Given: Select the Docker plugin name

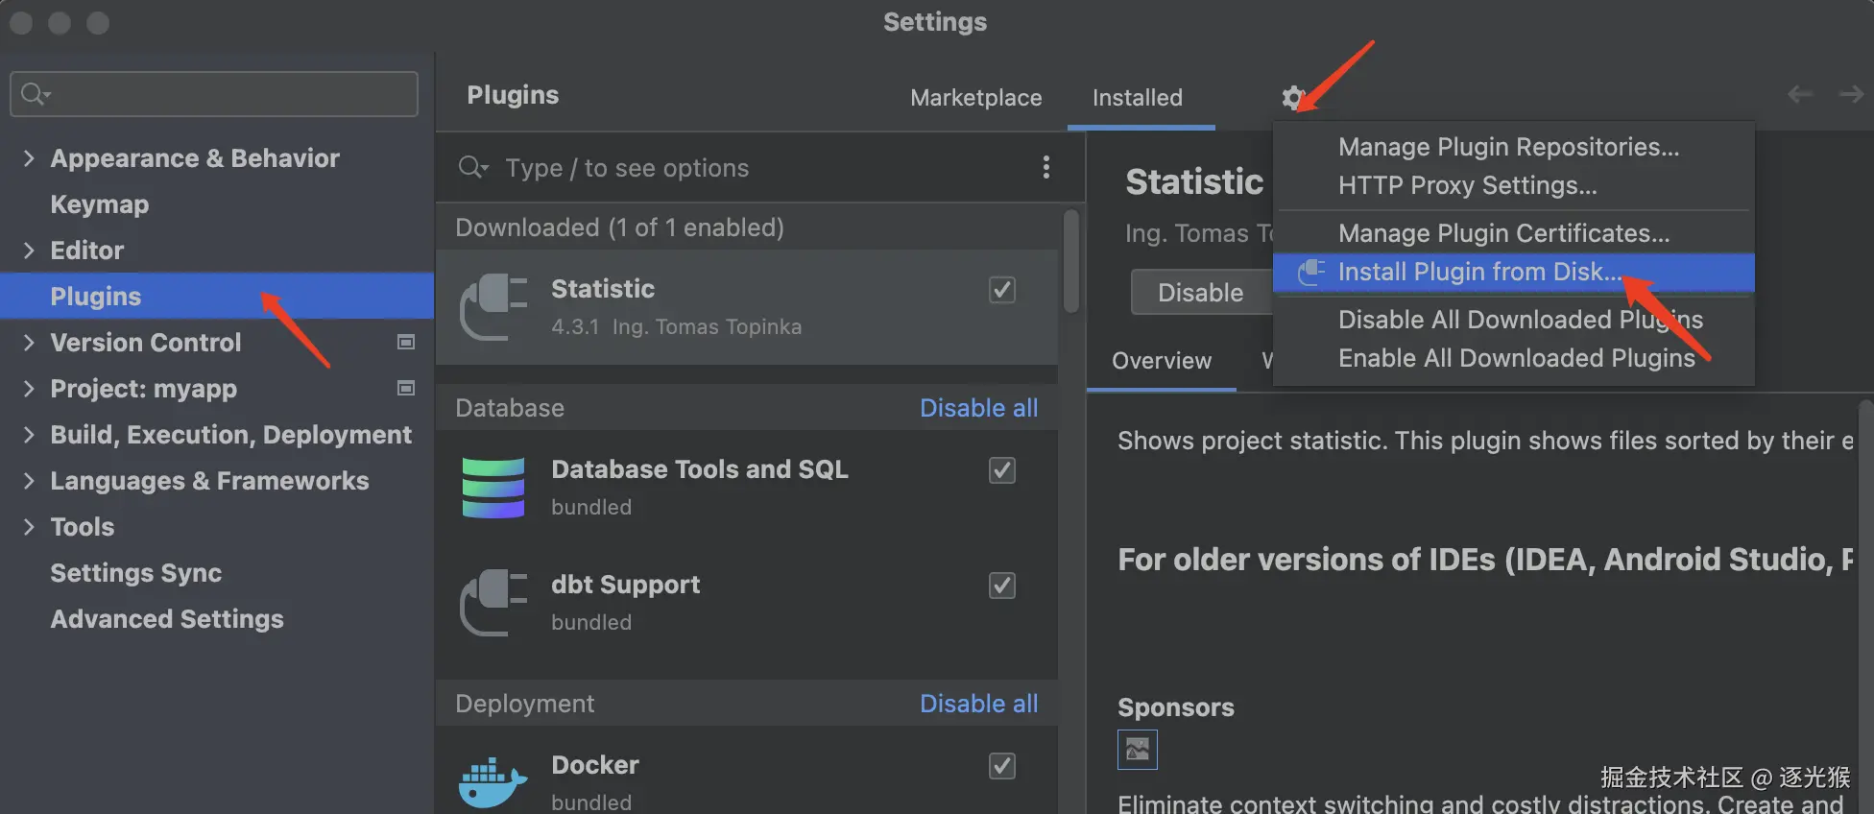Looking at the screenshot, I should pos(595,765).
